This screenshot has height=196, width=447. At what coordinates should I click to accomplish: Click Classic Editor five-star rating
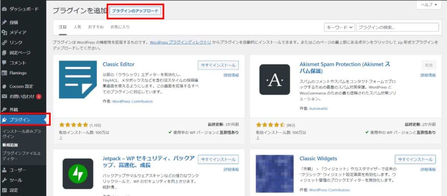[x=74, y=125]
